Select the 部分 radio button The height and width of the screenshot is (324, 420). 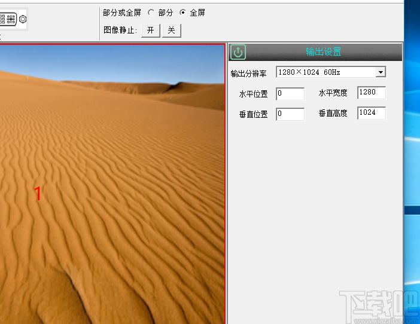(x=151, y=13)
